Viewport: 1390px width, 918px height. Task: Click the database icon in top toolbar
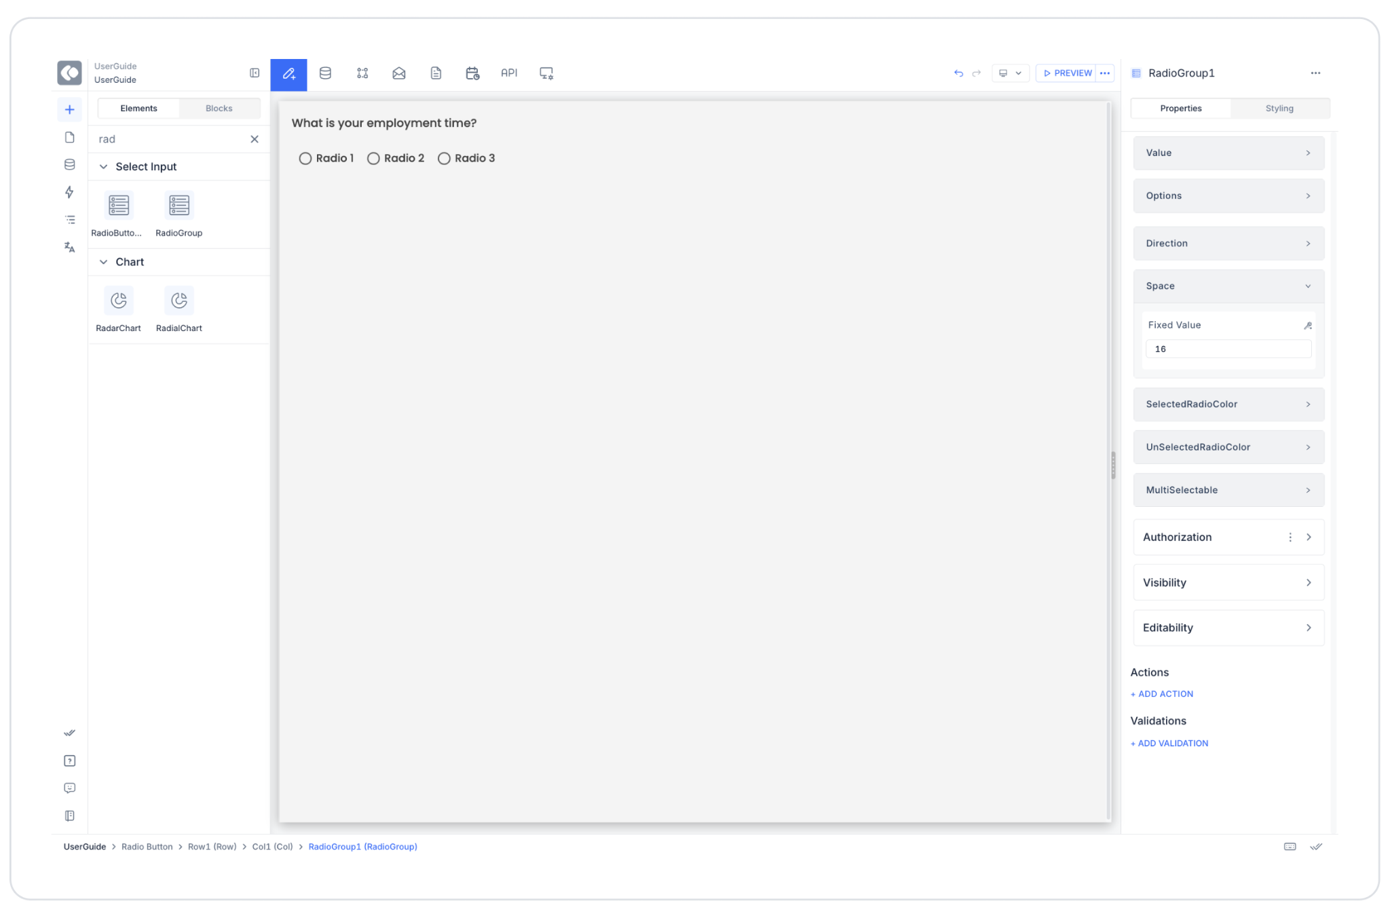[325, 73]
